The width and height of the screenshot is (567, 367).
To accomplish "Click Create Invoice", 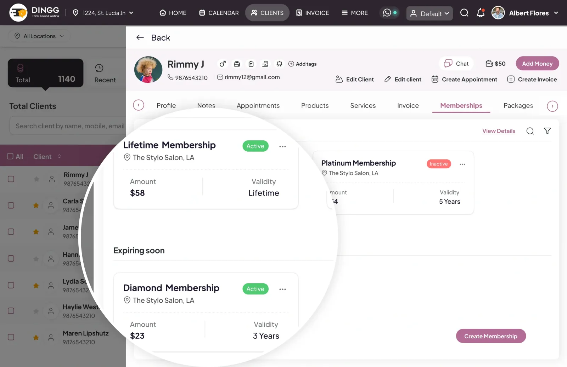I will pos(532,80).
